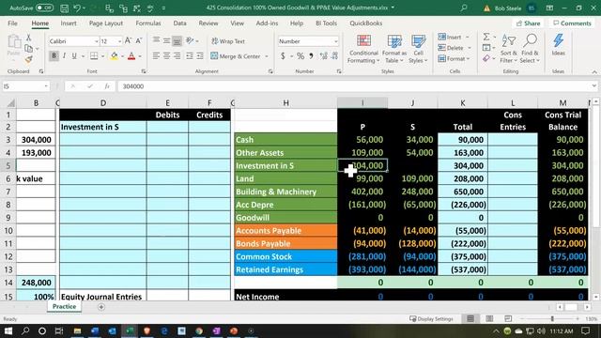Increase Decimal icon
The height and width of the screenshot is (338, 601).
[323, 56]
